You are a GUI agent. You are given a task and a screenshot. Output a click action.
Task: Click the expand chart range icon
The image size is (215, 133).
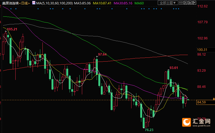190,3
